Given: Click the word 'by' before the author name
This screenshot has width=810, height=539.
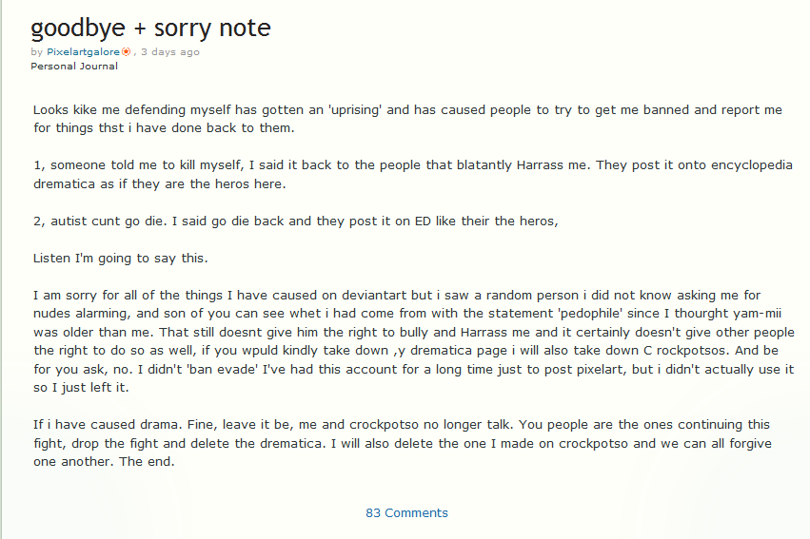Looking at the screenshot, I should (37, 52).
